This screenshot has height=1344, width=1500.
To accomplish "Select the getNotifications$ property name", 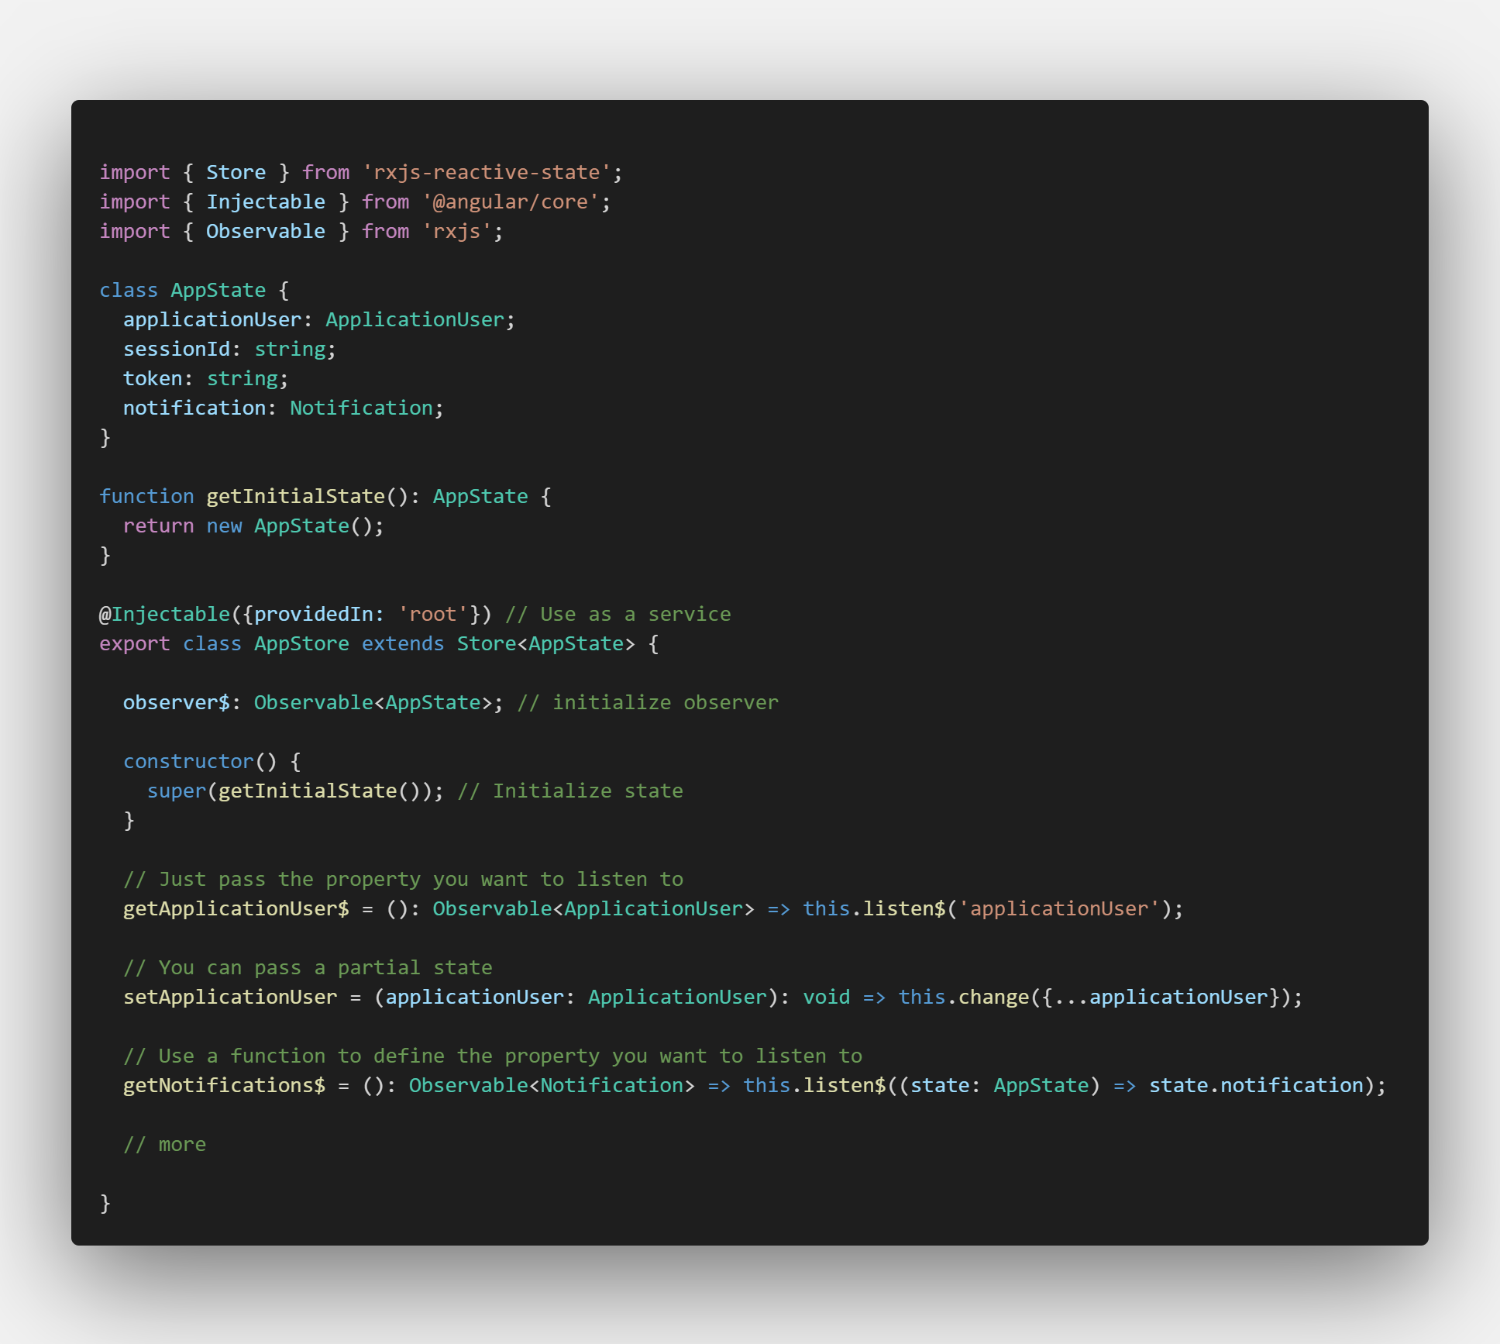I will pyautogui.click(x=225, y=1085).
